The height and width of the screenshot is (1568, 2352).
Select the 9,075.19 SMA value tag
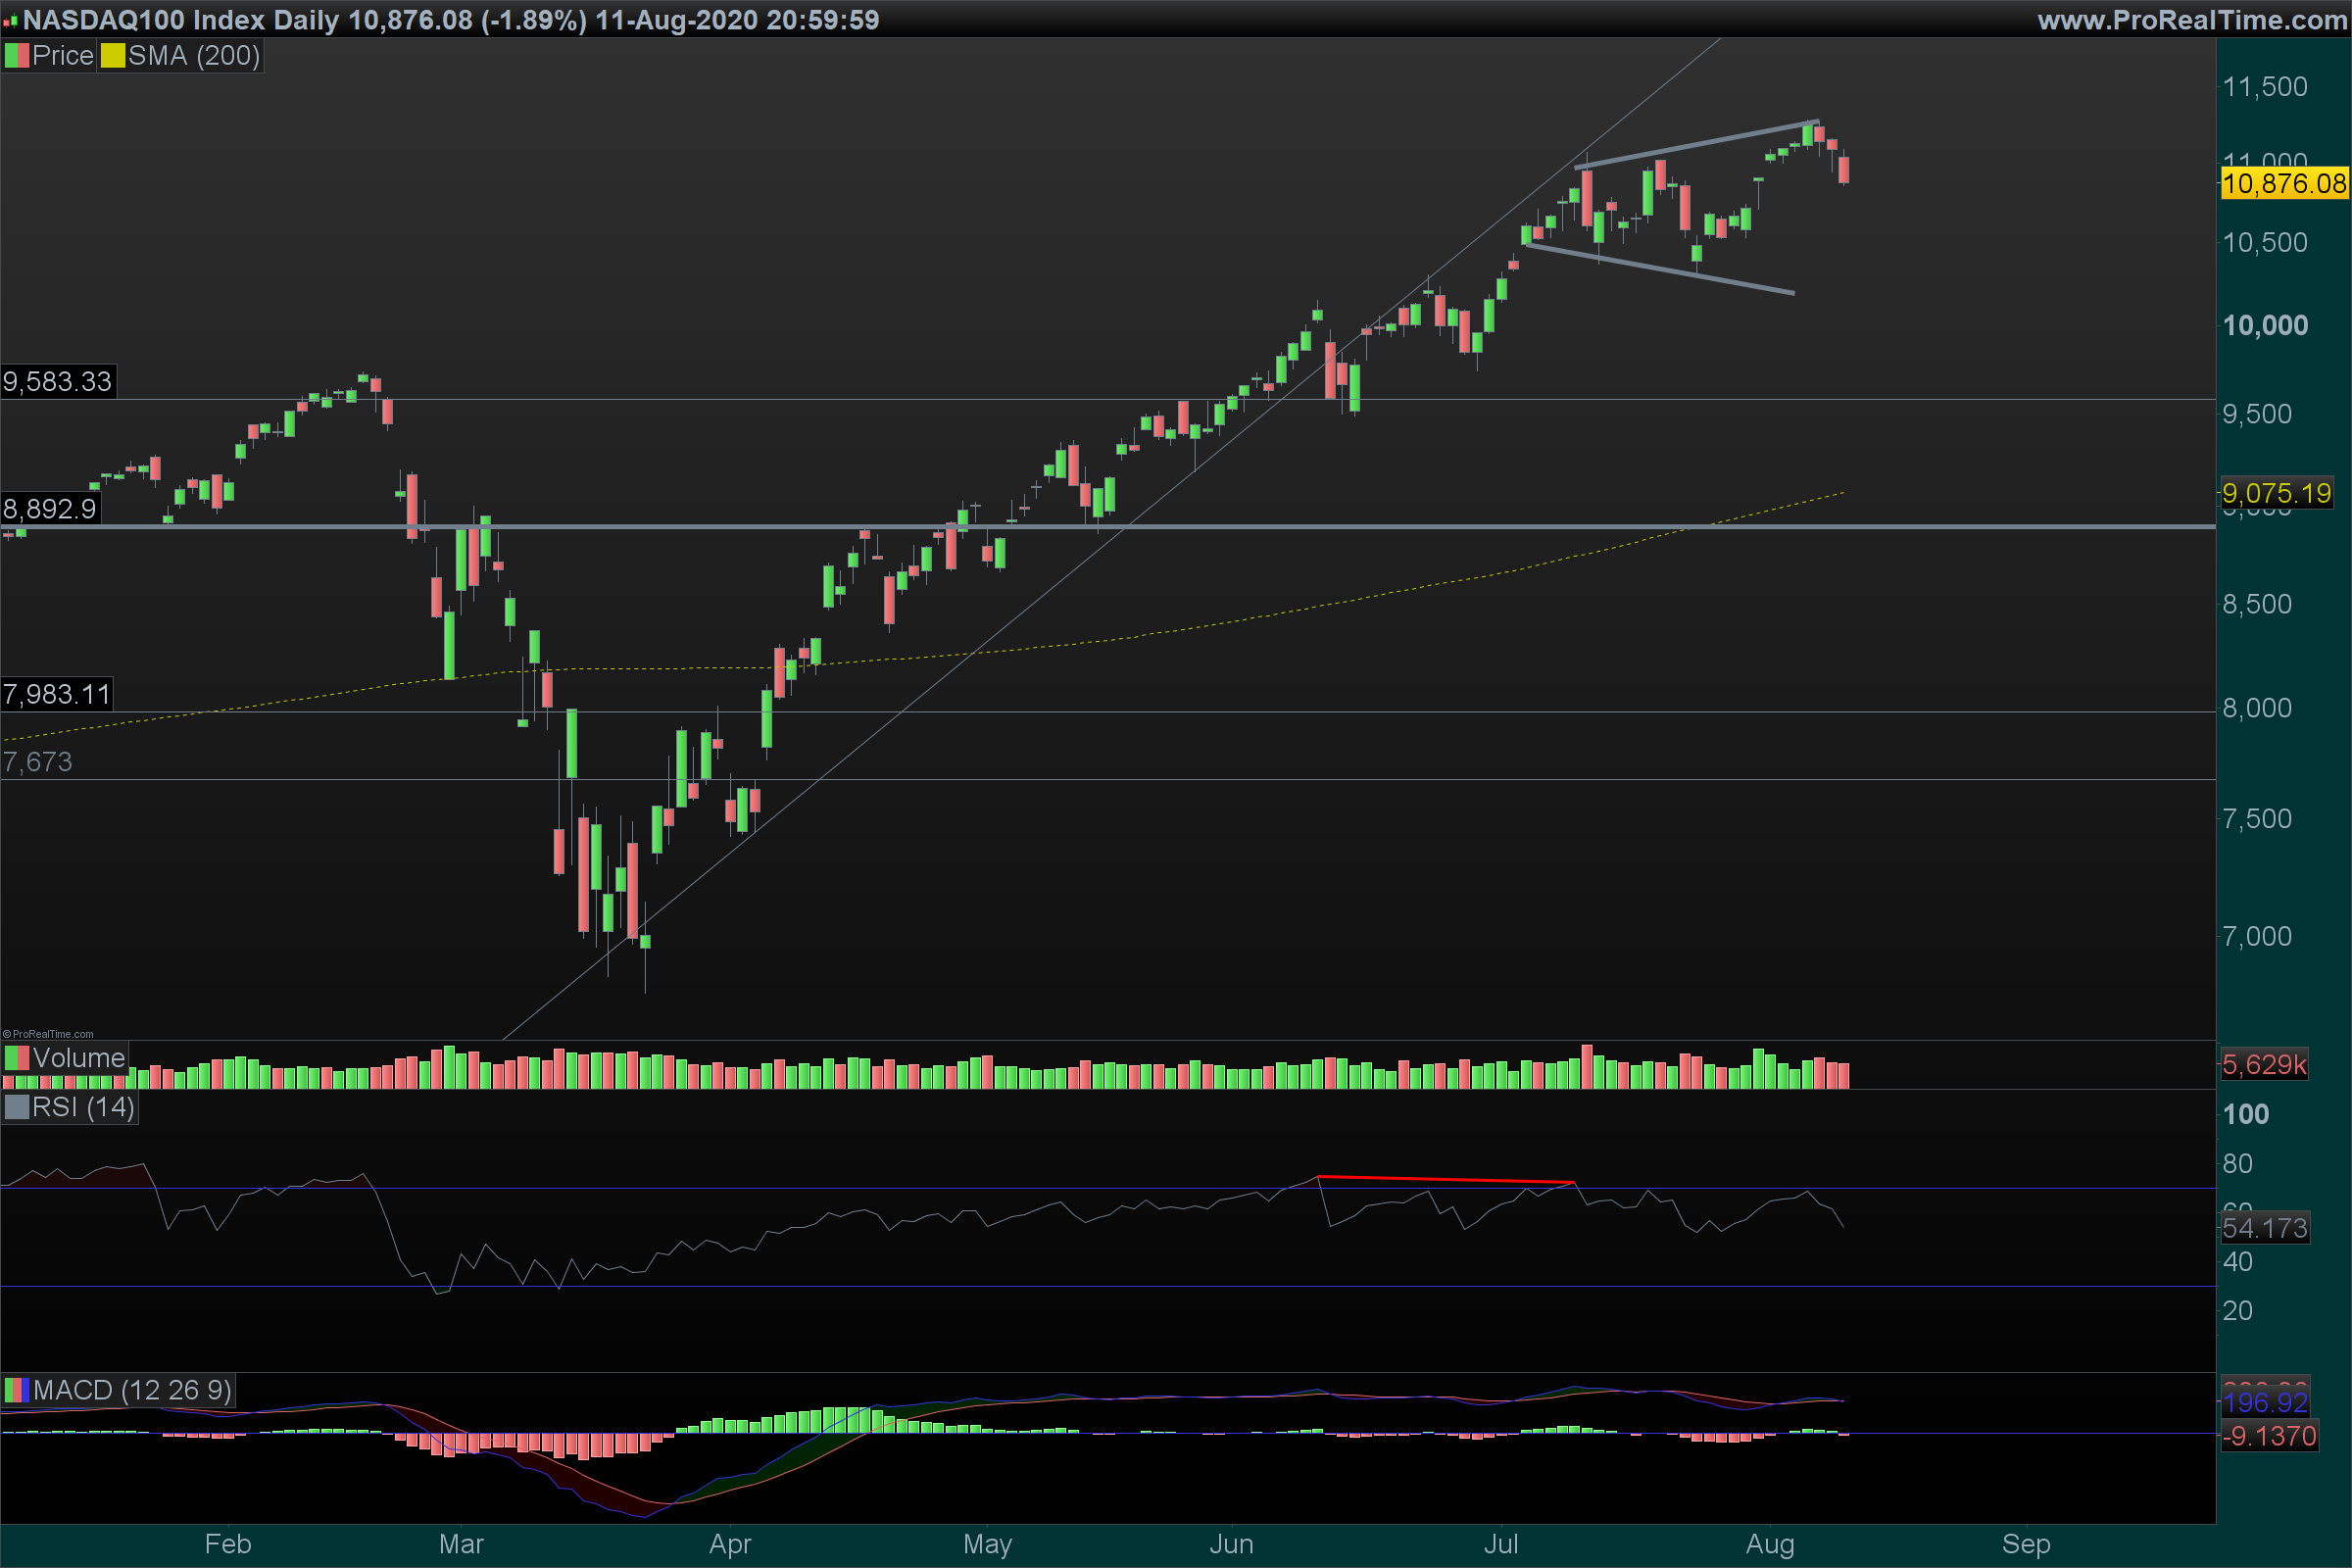(2276, 493)
